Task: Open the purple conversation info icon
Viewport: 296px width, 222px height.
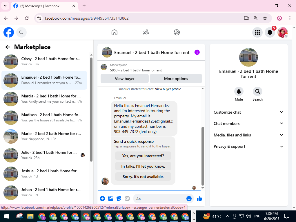Action: (x=197, y=52)
